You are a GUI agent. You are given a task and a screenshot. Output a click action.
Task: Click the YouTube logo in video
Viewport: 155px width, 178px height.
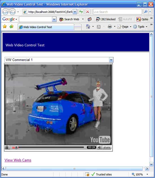[100, 140]
